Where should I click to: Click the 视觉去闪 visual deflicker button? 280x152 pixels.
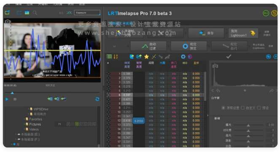(229, 46)
